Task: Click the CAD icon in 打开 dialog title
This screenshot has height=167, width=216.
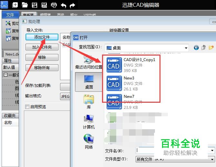Action: 76,37
